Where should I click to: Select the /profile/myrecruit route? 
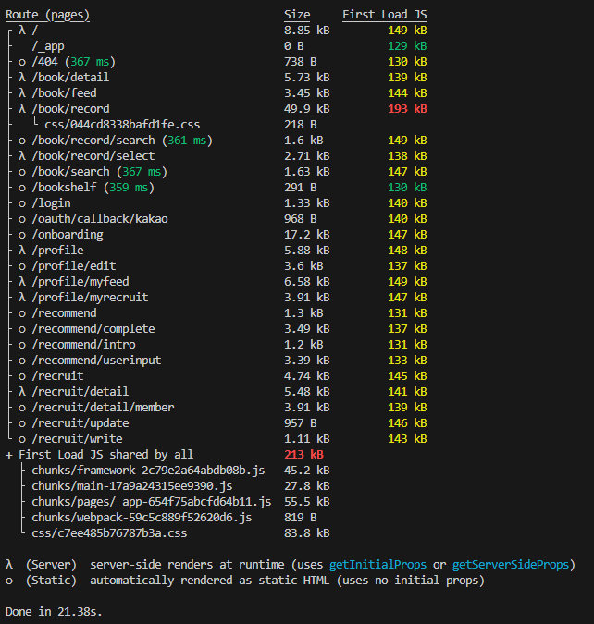(x=90, y=298)
